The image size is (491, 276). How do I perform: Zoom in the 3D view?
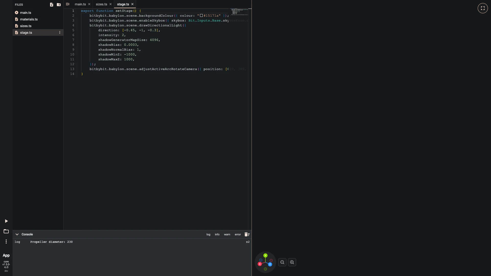tap(292, 262)
